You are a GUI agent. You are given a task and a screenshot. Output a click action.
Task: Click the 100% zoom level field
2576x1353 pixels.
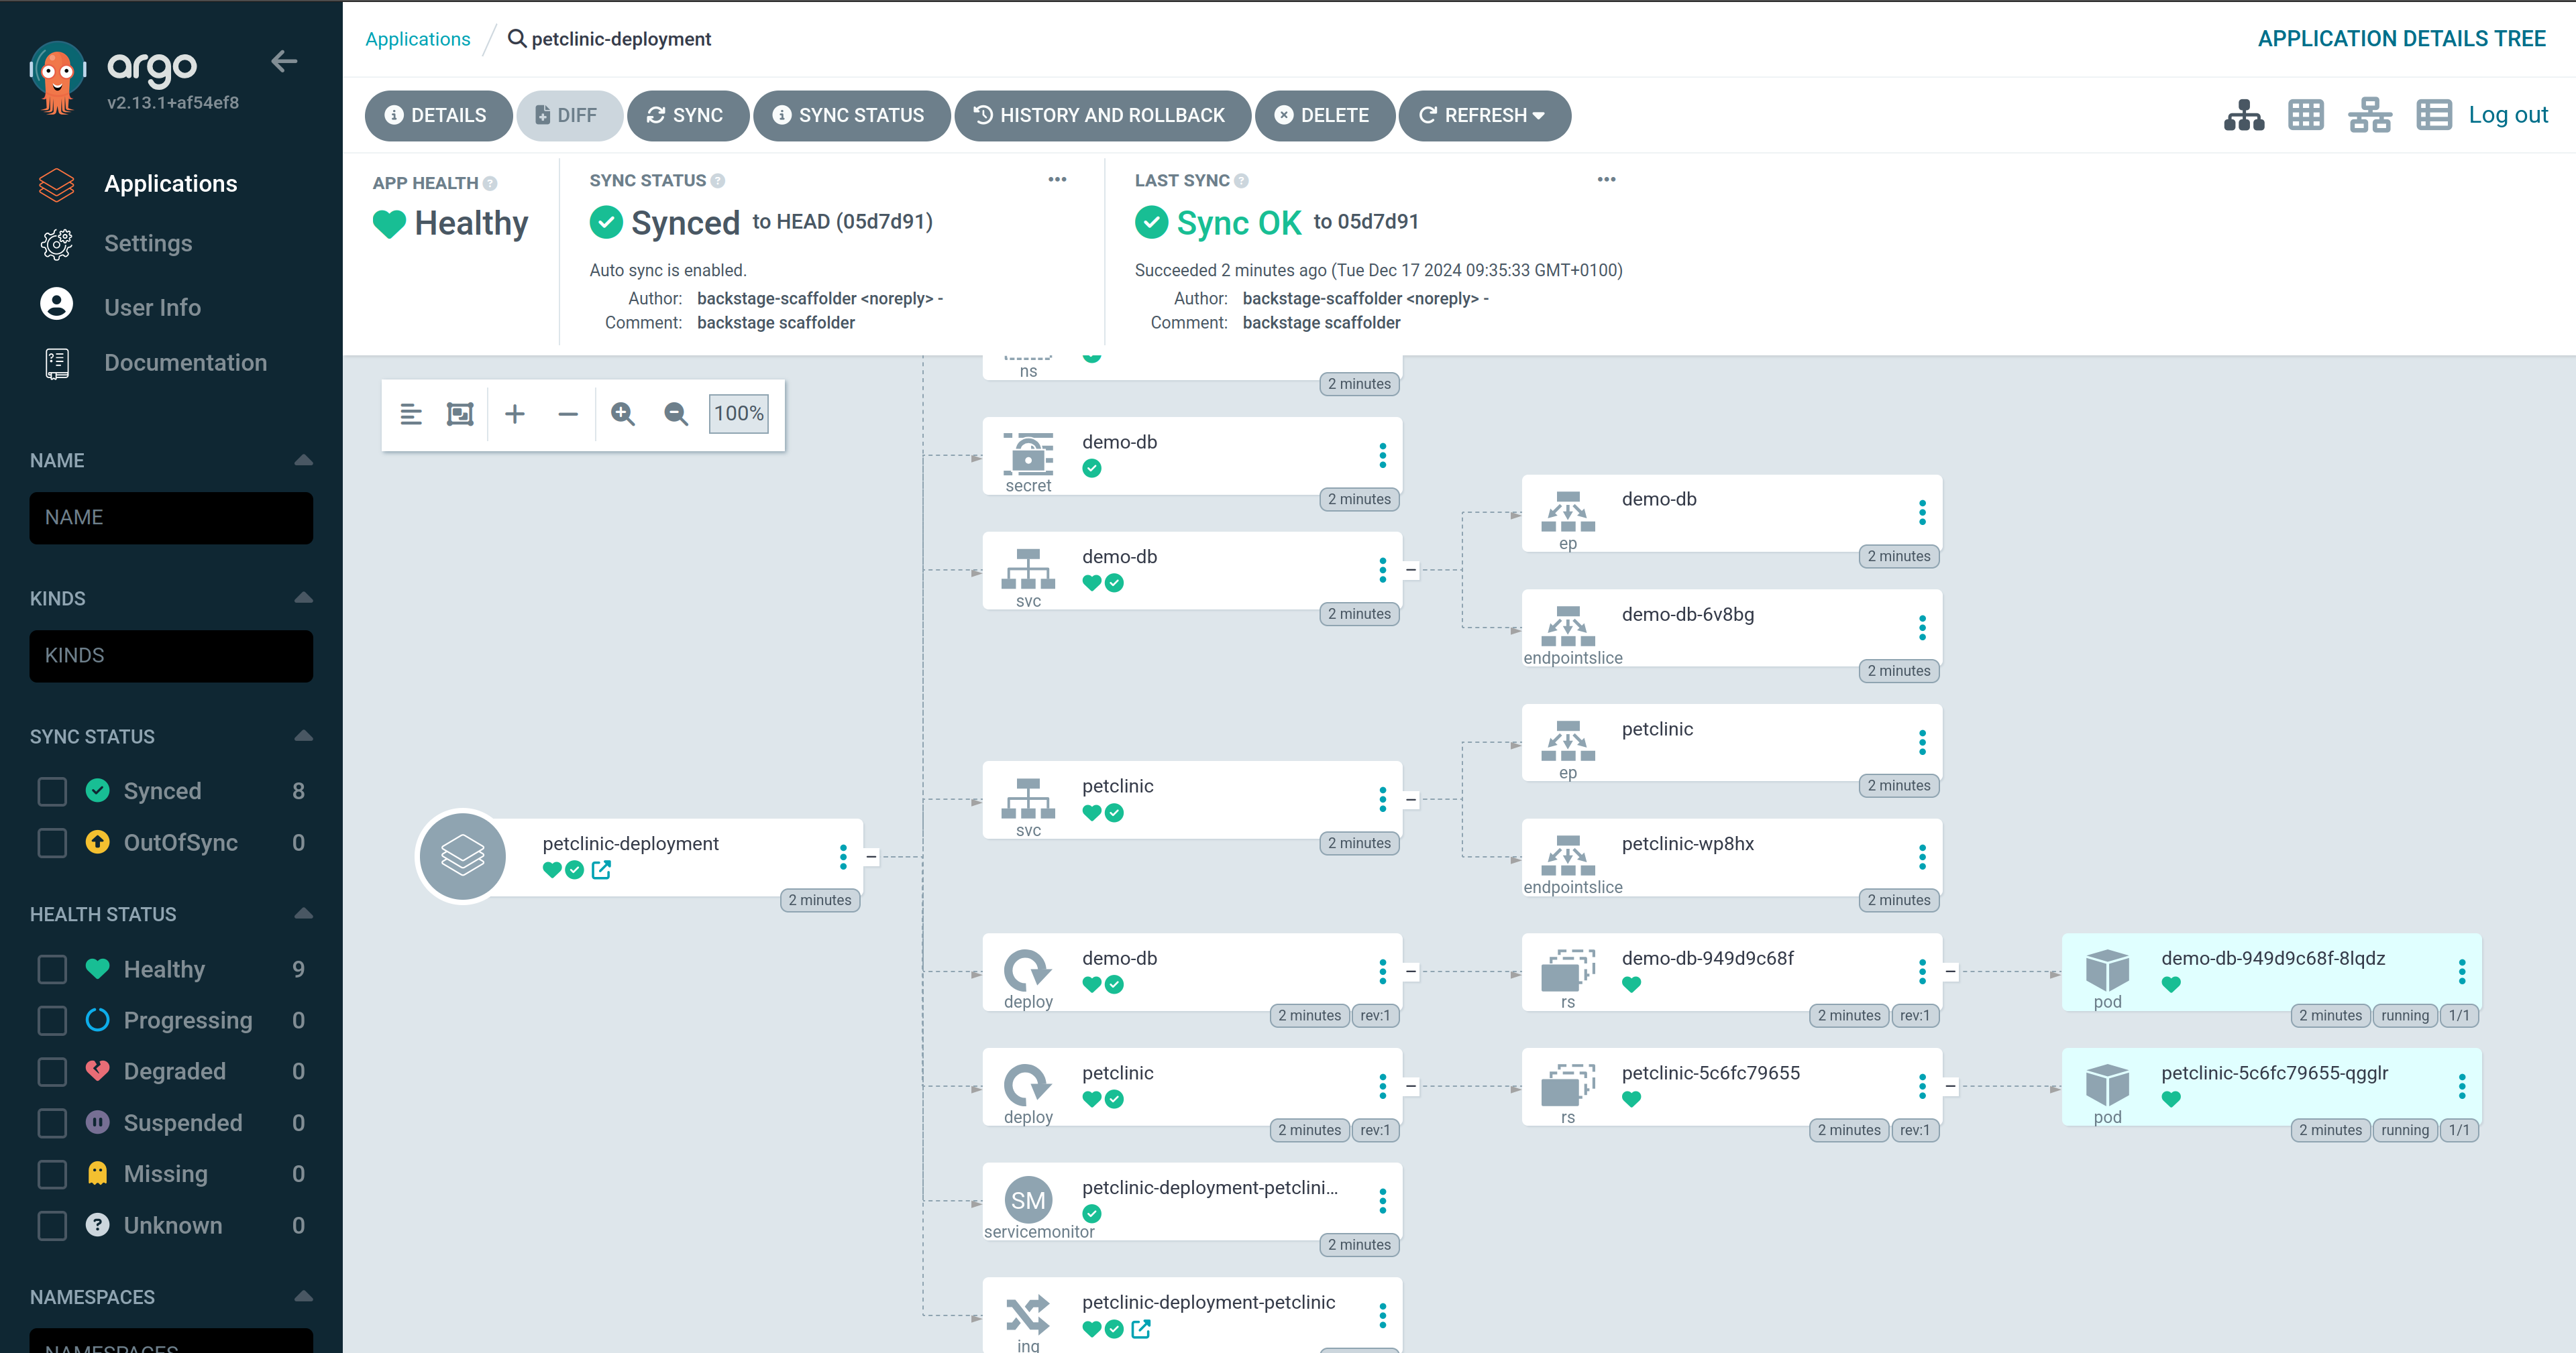(x=739, y=414)
